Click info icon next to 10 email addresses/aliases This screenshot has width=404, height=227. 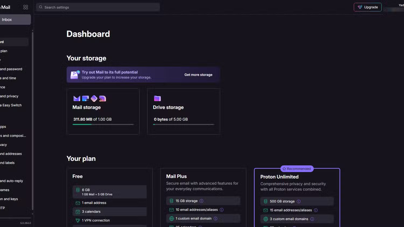point(222,210)
